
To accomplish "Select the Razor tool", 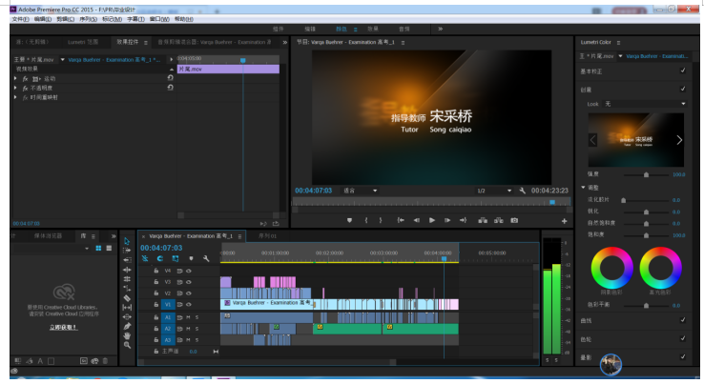I will 127,298.
